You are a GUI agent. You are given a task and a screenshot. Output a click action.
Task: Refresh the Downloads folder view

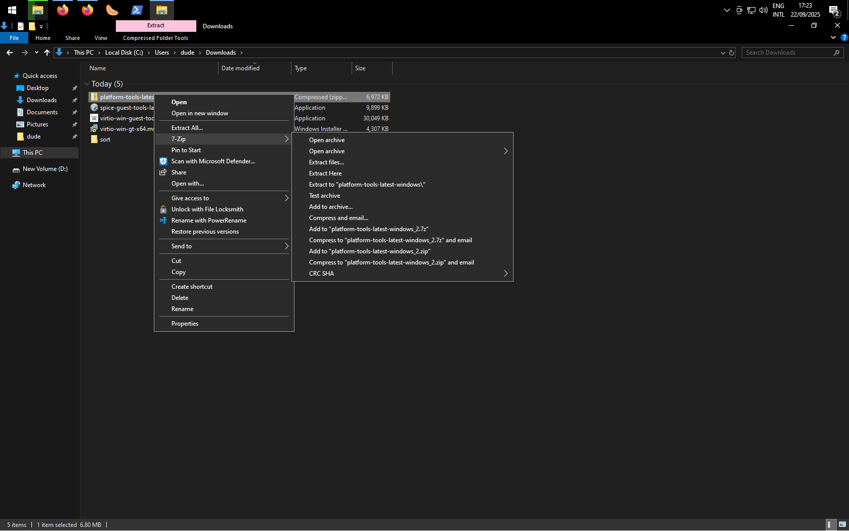pyautogui.click(x=732, y=53)
